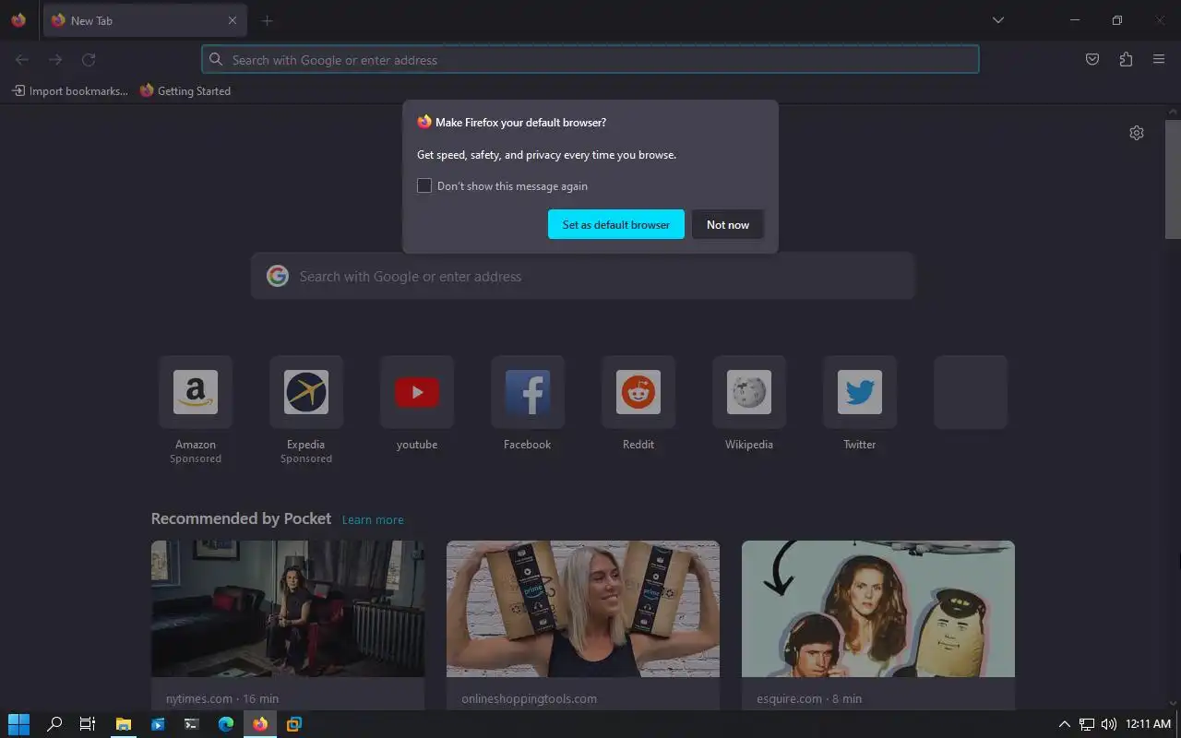Image resolution: width=1181 pixels, height=738 pixels.
Task: Open Task View on taskbar
Action: [88, 724]
